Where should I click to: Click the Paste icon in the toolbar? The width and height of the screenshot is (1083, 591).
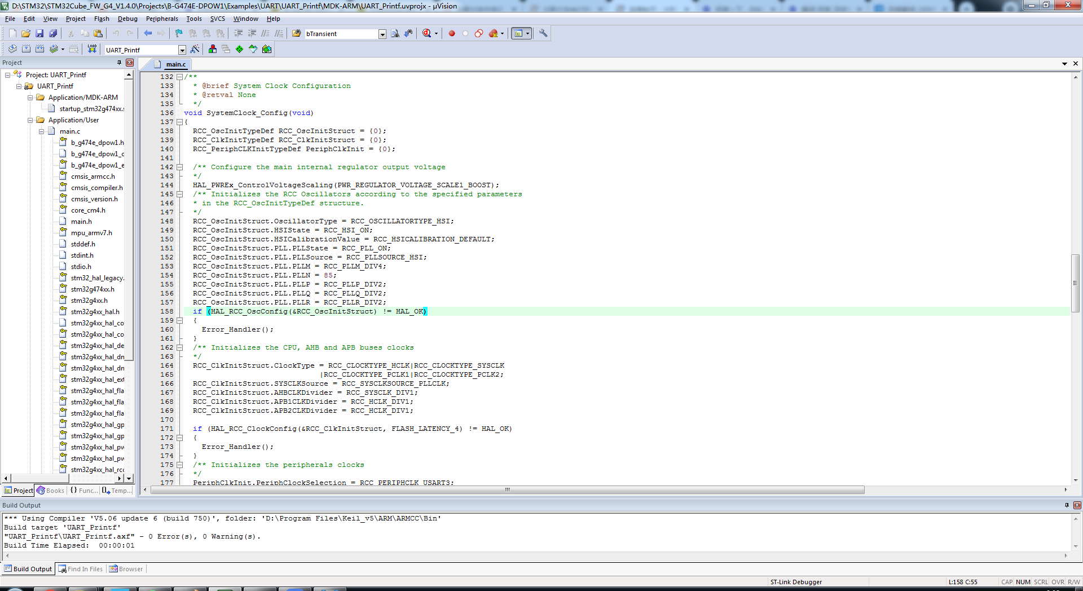98,34
